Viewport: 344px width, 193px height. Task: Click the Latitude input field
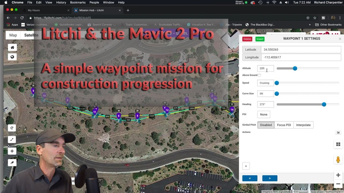point(301,50)
